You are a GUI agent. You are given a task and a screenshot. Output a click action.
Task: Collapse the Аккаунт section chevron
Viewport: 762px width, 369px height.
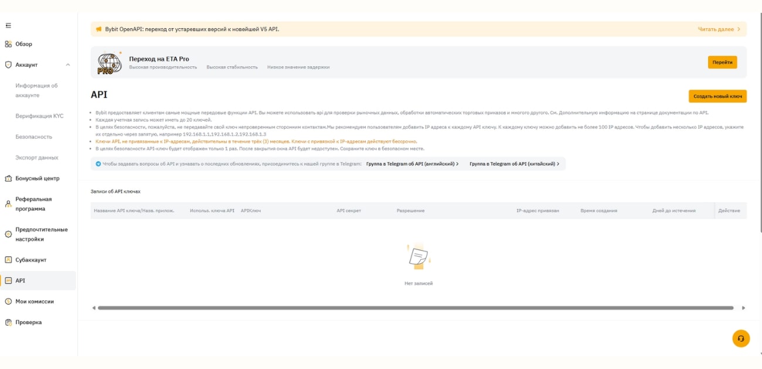(68, 65)
